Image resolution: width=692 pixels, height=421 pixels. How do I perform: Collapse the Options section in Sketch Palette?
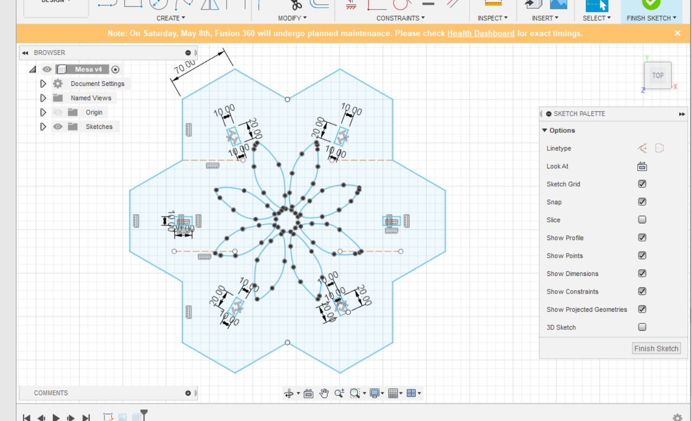click(x=545, y=130)
